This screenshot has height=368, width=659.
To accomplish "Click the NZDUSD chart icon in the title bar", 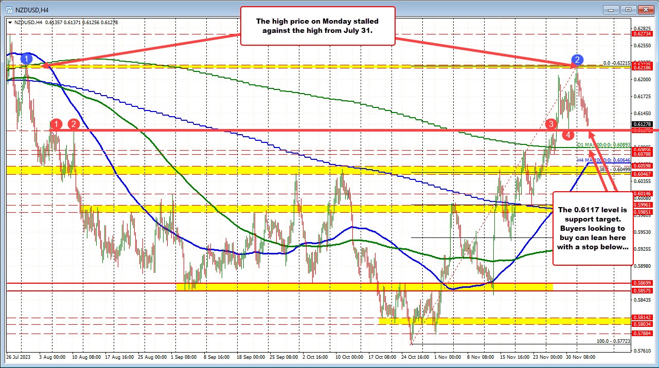I will point(9,9).
